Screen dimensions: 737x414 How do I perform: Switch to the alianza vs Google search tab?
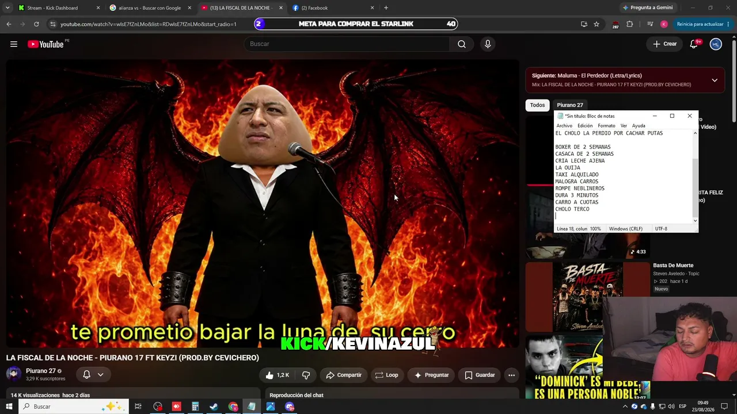pos(150,8)
